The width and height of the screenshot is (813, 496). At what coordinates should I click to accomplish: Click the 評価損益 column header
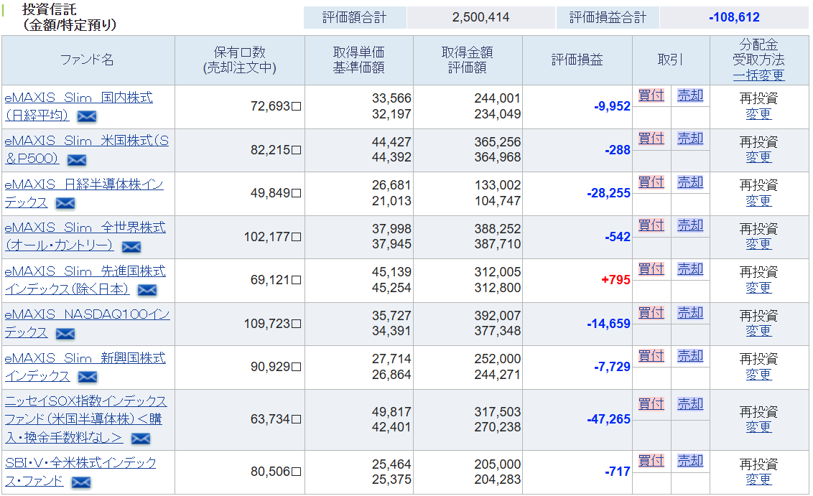pyautogui.click(x=577, y=60)
